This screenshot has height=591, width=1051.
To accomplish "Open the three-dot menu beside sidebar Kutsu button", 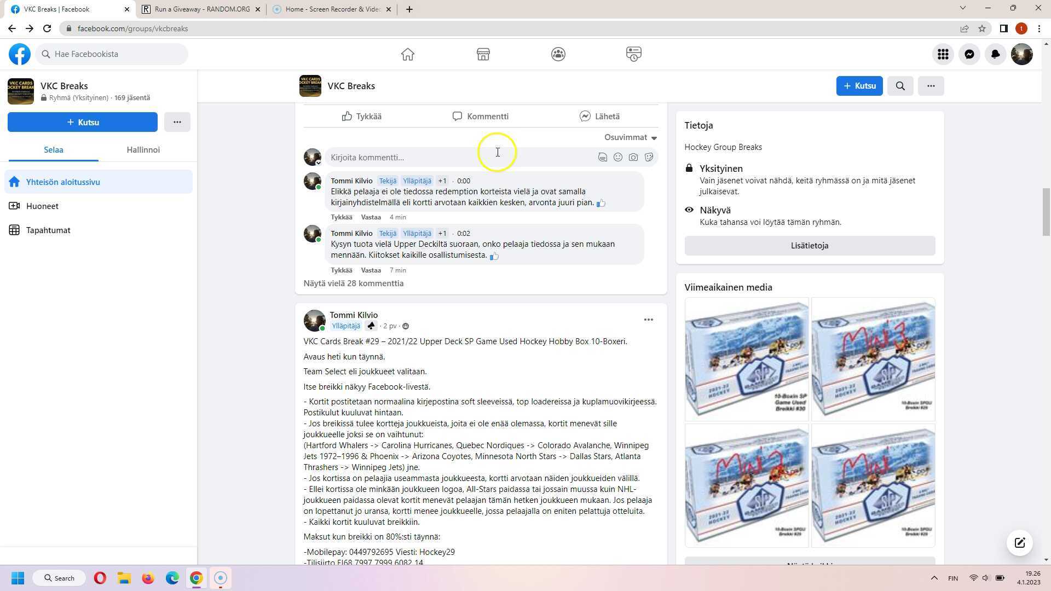I will tap(177, 122).
